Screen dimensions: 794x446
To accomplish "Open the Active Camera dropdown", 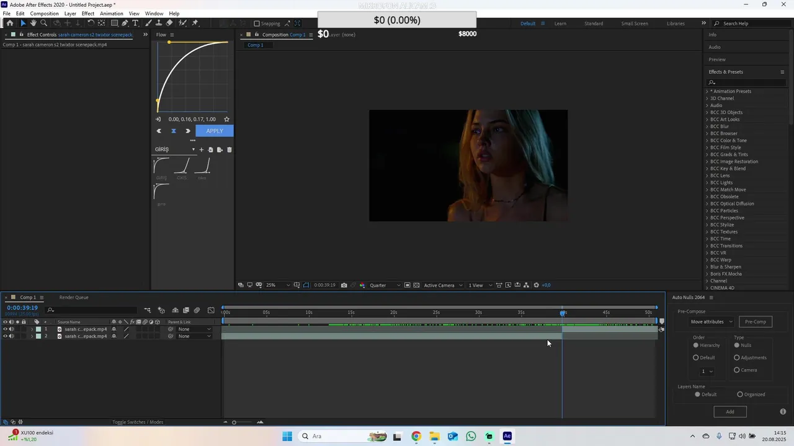I will tap(443, 285).
